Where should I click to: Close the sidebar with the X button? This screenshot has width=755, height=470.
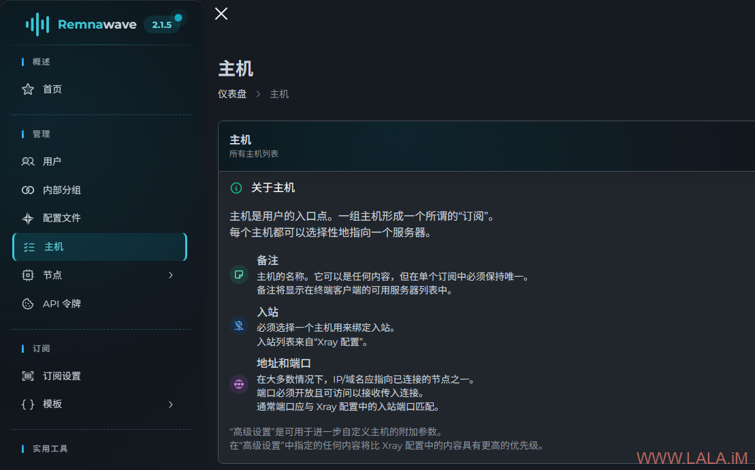pos(221,14)
